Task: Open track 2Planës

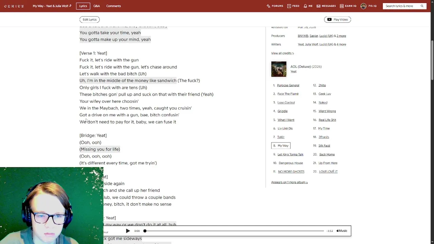Action: [324, 137]
